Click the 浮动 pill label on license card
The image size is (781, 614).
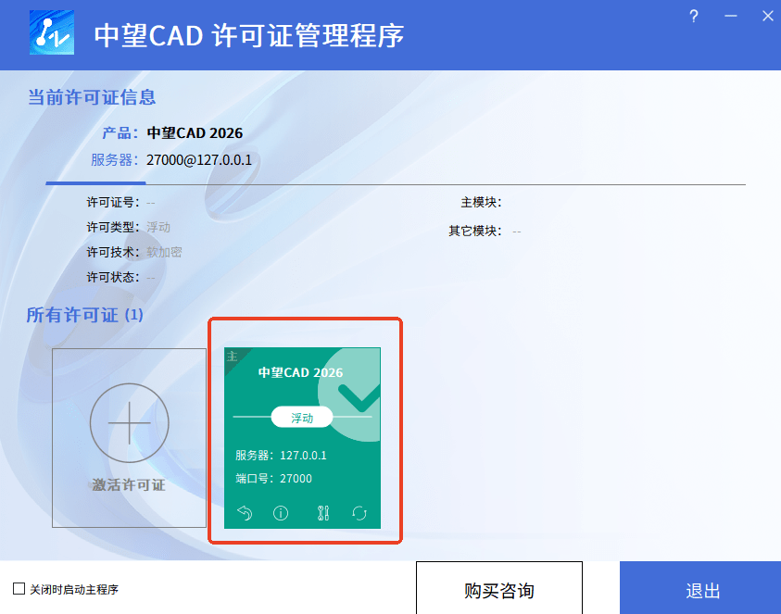pyautogui.click(x=302, y=417)
